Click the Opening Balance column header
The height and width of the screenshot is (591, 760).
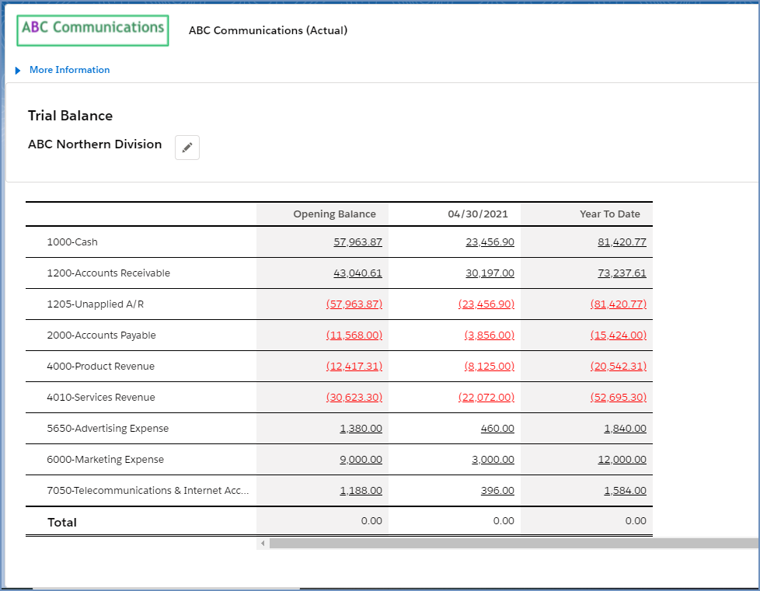[334, 214]
